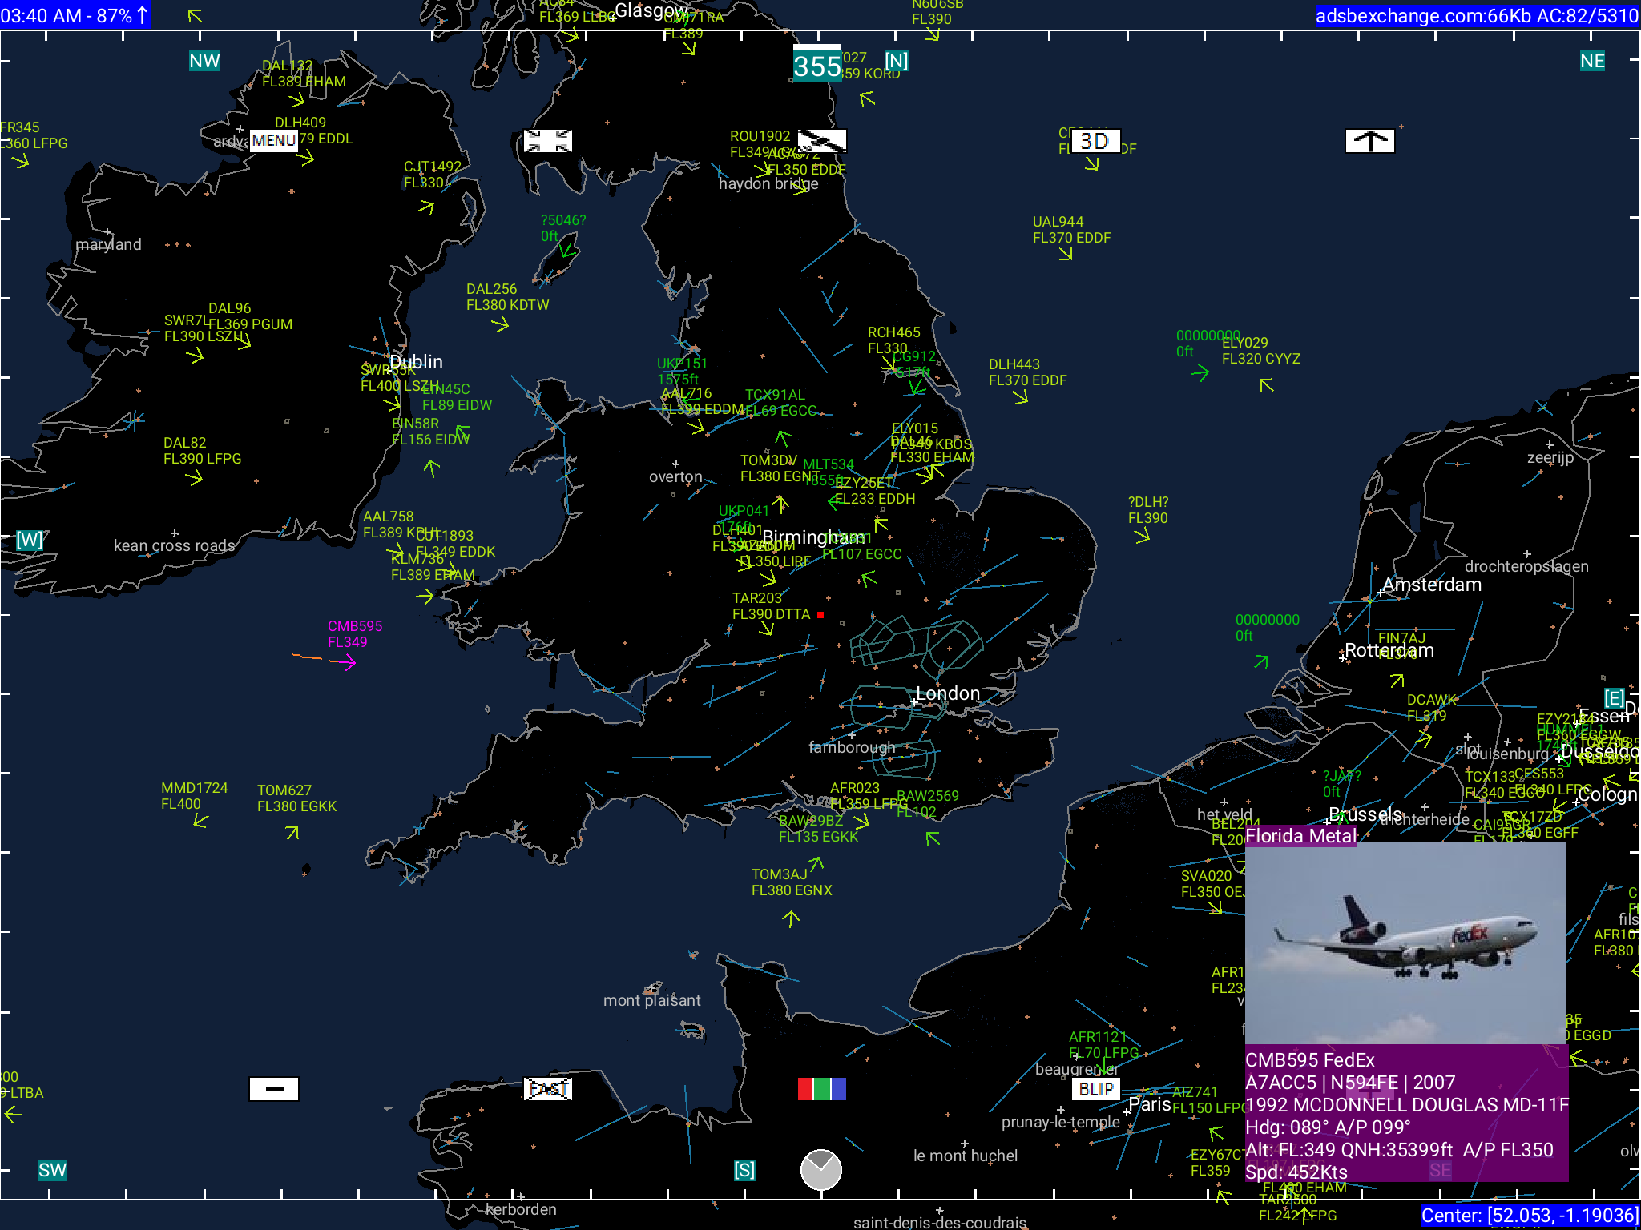Click the up-arrow orientation icon
The height and width of the screenshot is (1230, 1641).
pyautogui.click(x=1369, y=141)
